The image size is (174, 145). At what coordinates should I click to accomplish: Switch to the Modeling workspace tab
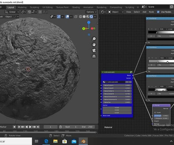[22, 7]
